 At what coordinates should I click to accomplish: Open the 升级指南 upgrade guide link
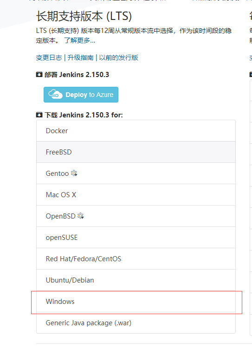[80, 58]
